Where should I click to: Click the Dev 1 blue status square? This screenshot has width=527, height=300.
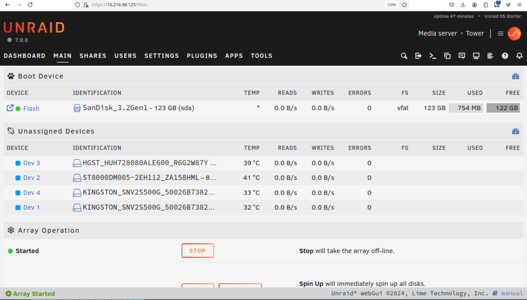coord(18,207)
